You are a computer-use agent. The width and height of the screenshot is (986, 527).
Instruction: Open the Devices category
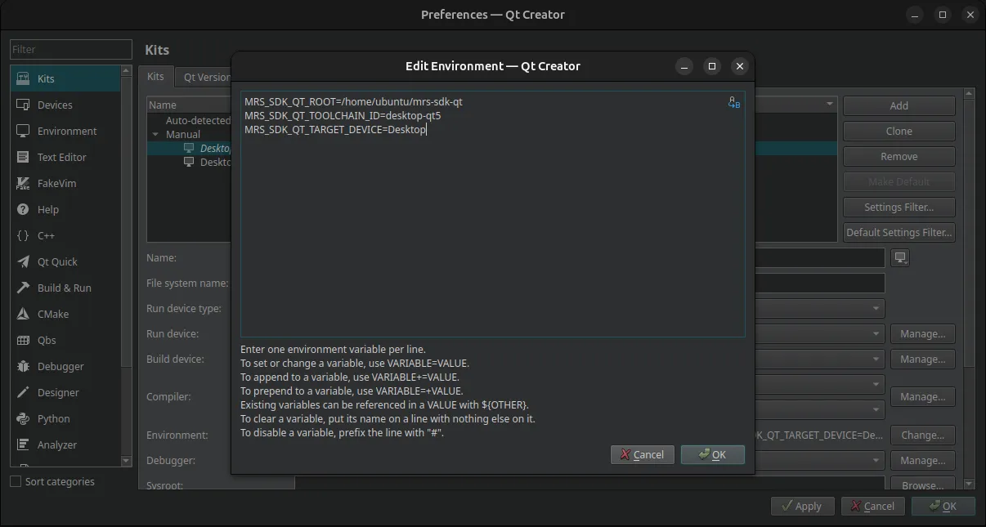click(x=65, y=105)
